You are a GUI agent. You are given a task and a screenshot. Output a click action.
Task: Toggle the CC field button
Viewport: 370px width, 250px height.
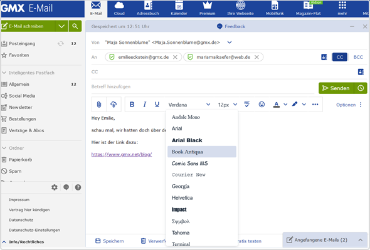340,57
